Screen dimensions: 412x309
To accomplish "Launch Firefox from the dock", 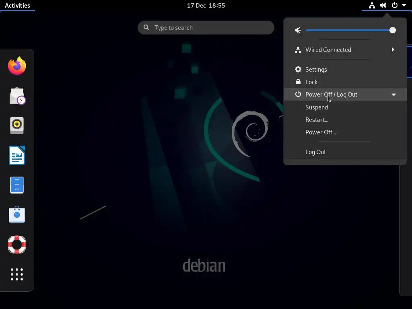I will (x=17, y=66).
